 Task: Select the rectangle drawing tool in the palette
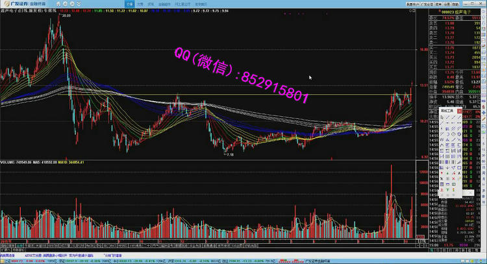click(x=458, y=167)
